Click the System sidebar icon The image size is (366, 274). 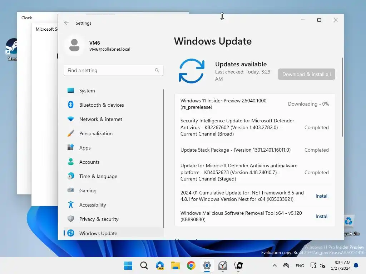(x=71, y=90)
